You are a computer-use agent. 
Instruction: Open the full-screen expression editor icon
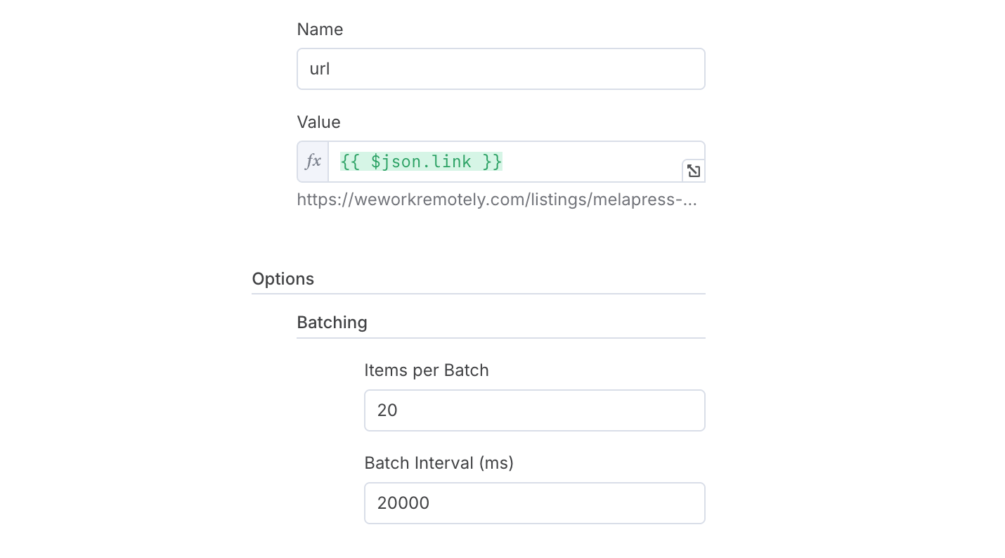693,170
